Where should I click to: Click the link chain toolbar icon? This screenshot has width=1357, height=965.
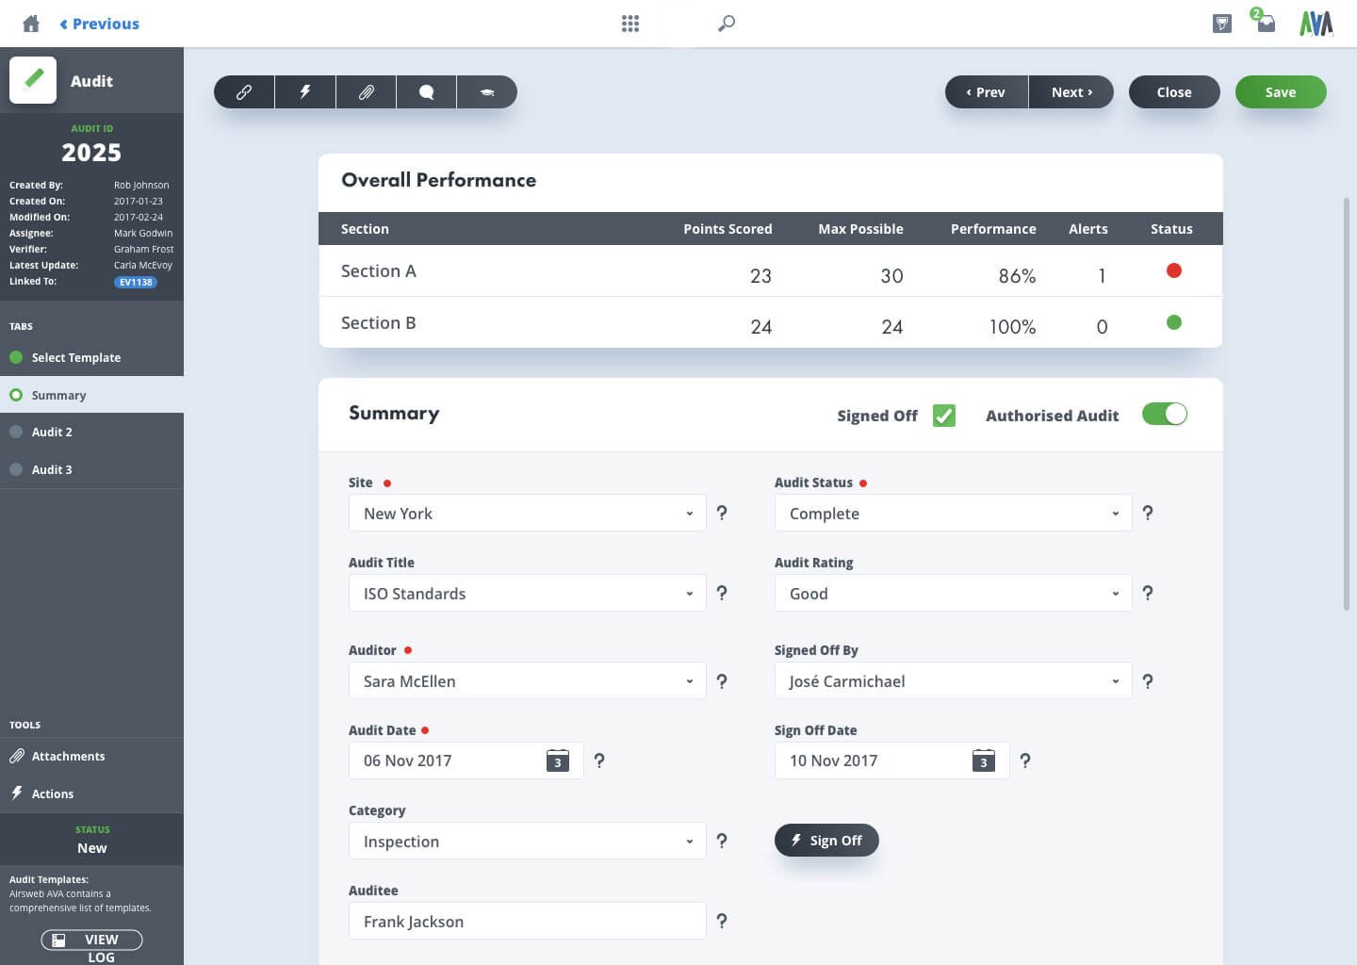[x=244, y=92]
